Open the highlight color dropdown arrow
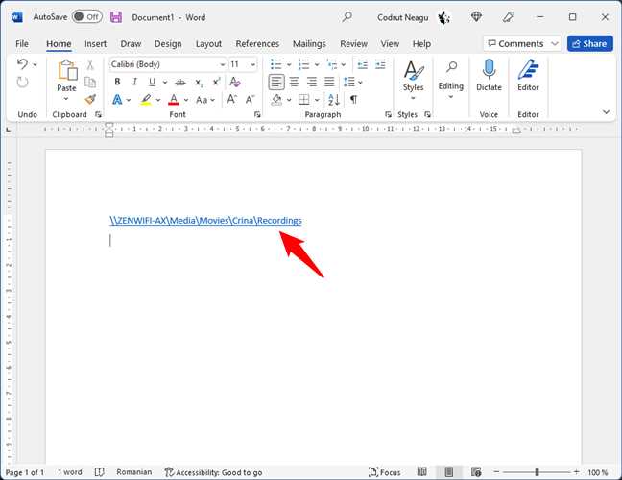 pos(157,100)
